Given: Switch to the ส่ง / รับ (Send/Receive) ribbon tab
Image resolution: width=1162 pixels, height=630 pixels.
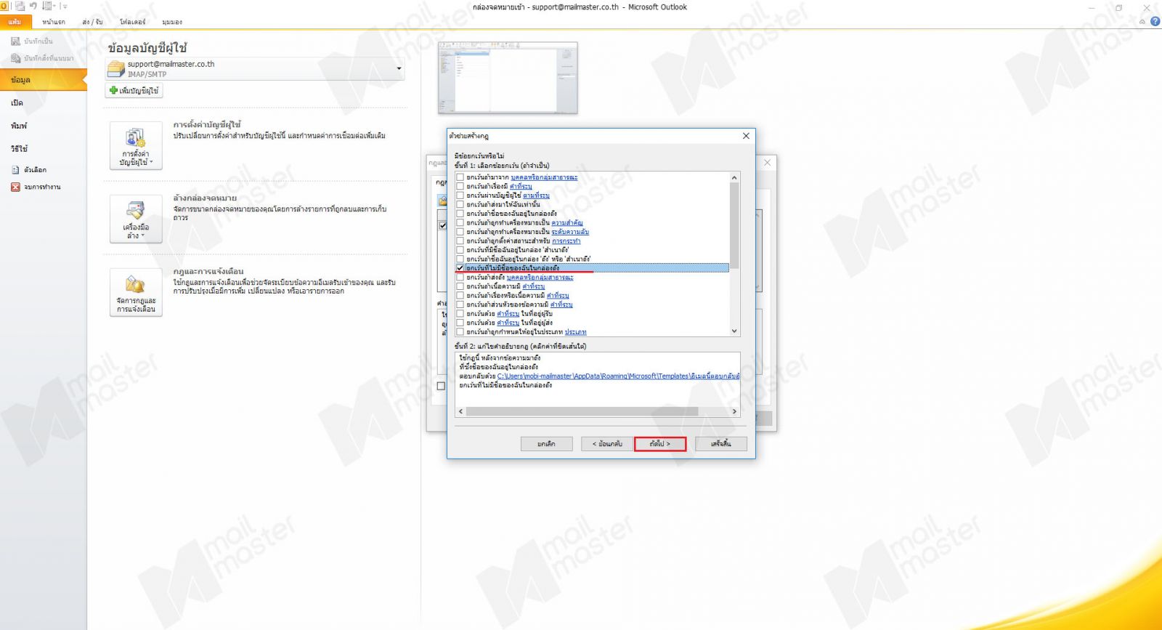Looking at the screenshot, I should [93, 22].
